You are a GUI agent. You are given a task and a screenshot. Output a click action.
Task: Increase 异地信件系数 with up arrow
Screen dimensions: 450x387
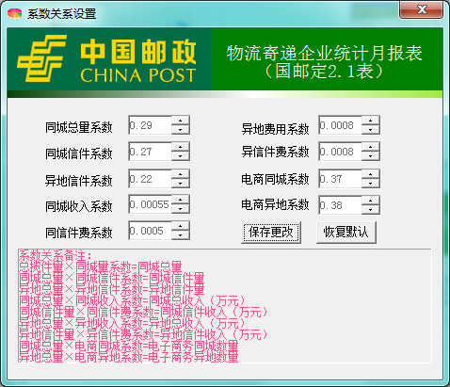click(x=180, y=174)
